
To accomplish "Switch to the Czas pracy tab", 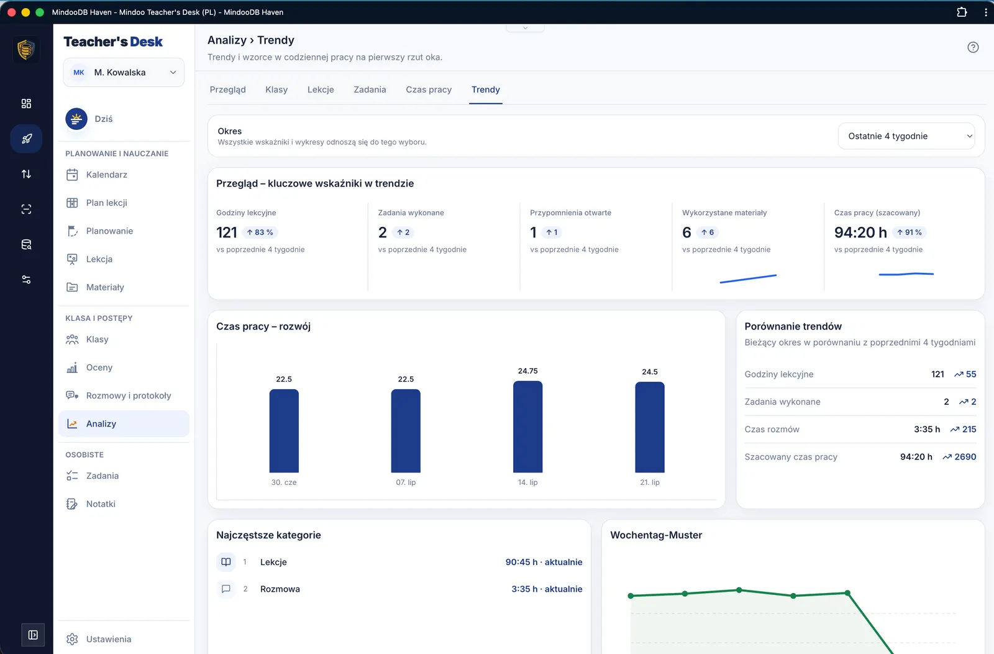I will point(429,90).
